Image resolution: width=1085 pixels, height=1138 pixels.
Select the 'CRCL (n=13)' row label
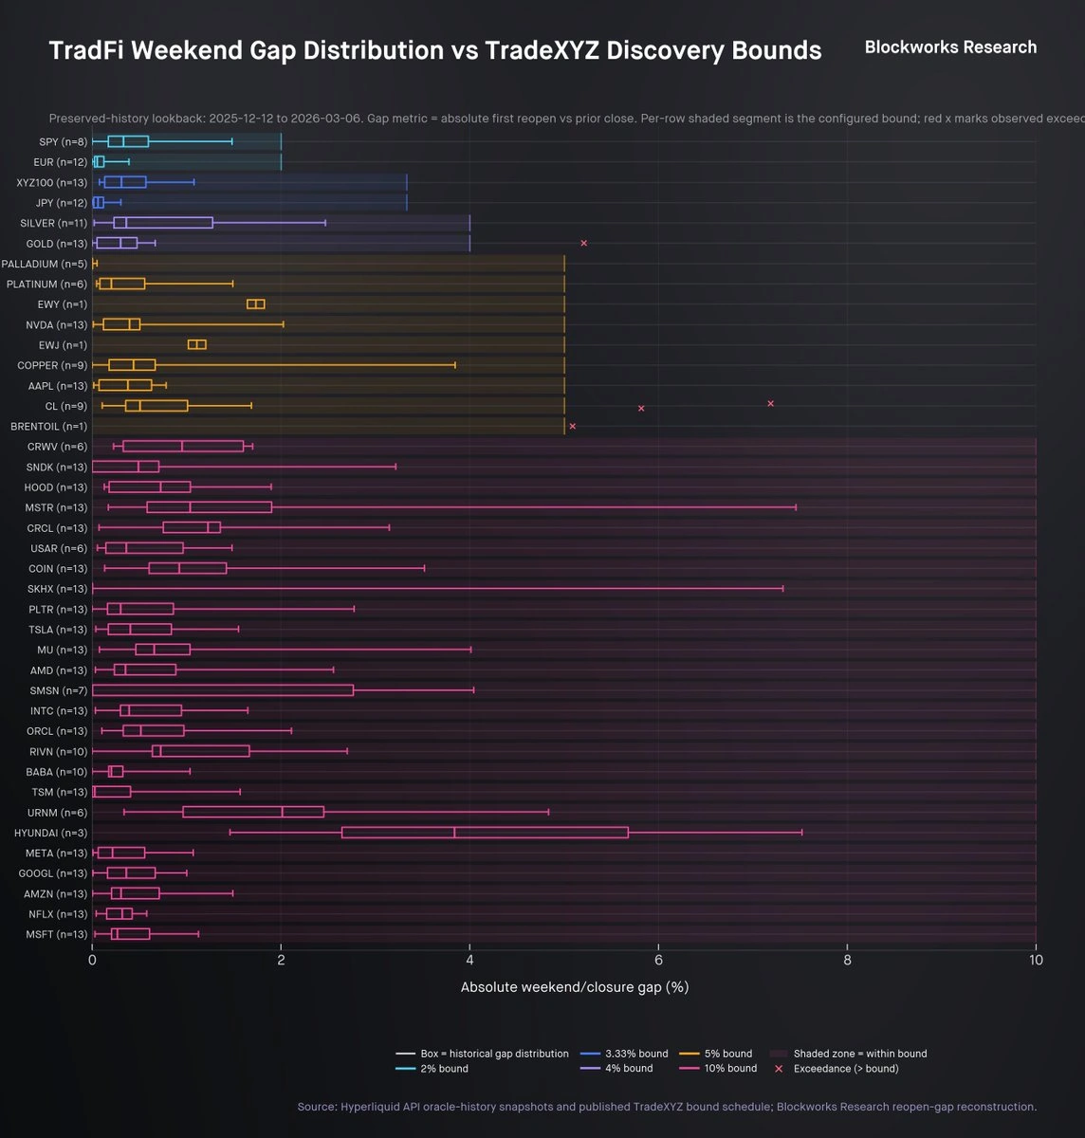click(x=57, y=528)
